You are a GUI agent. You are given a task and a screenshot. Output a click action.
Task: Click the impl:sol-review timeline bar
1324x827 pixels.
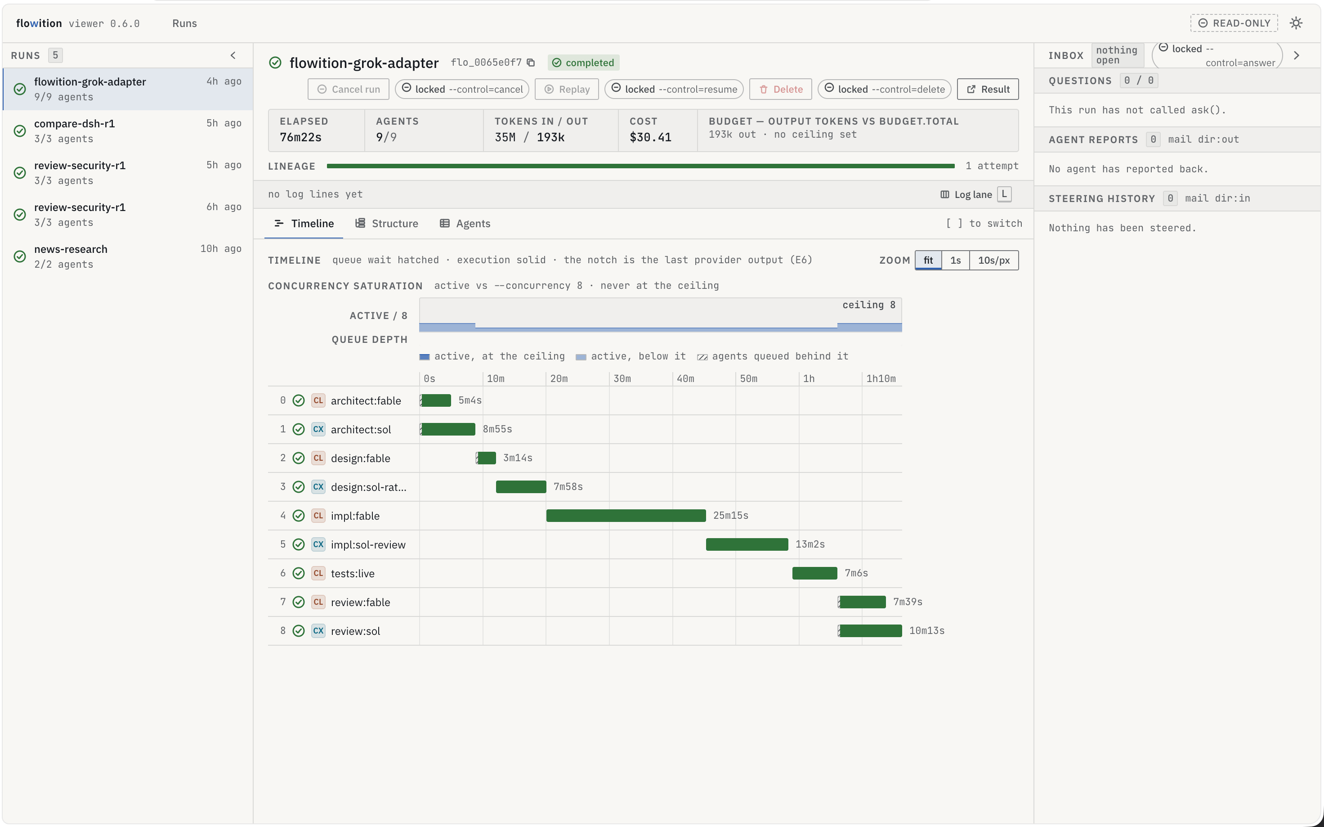747,544
